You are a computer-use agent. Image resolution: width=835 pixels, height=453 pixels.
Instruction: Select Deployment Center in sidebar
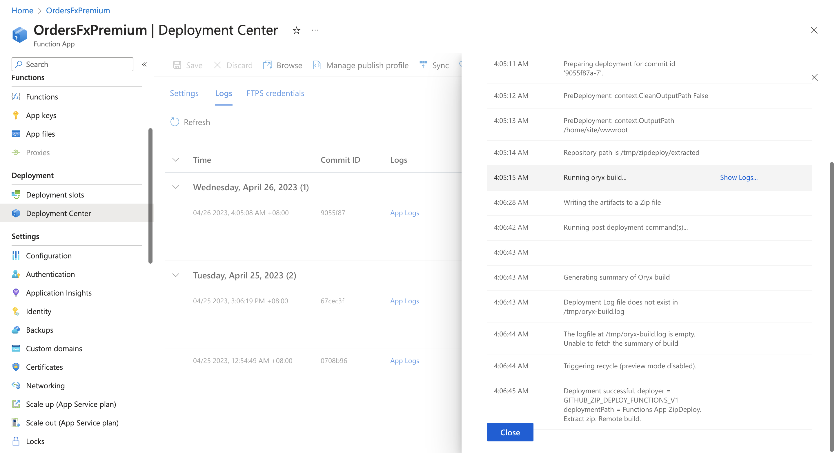pyautogui.click(x=58, y=213)
